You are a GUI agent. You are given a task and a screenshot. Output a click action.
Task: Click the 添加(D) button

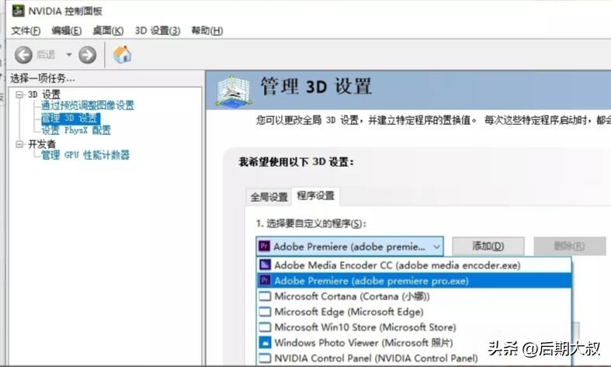click(x=488, y=246)
